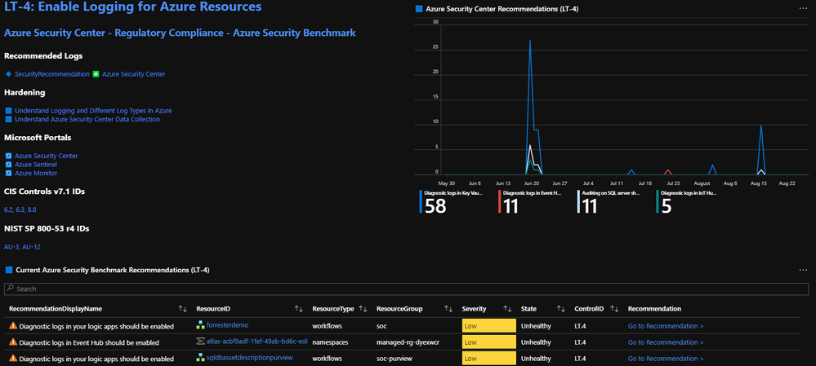Click the icon beside Current Azure Security Benchmark Recommendations title
The width and height of the screenshot is (816, 366).
[8, 270]
